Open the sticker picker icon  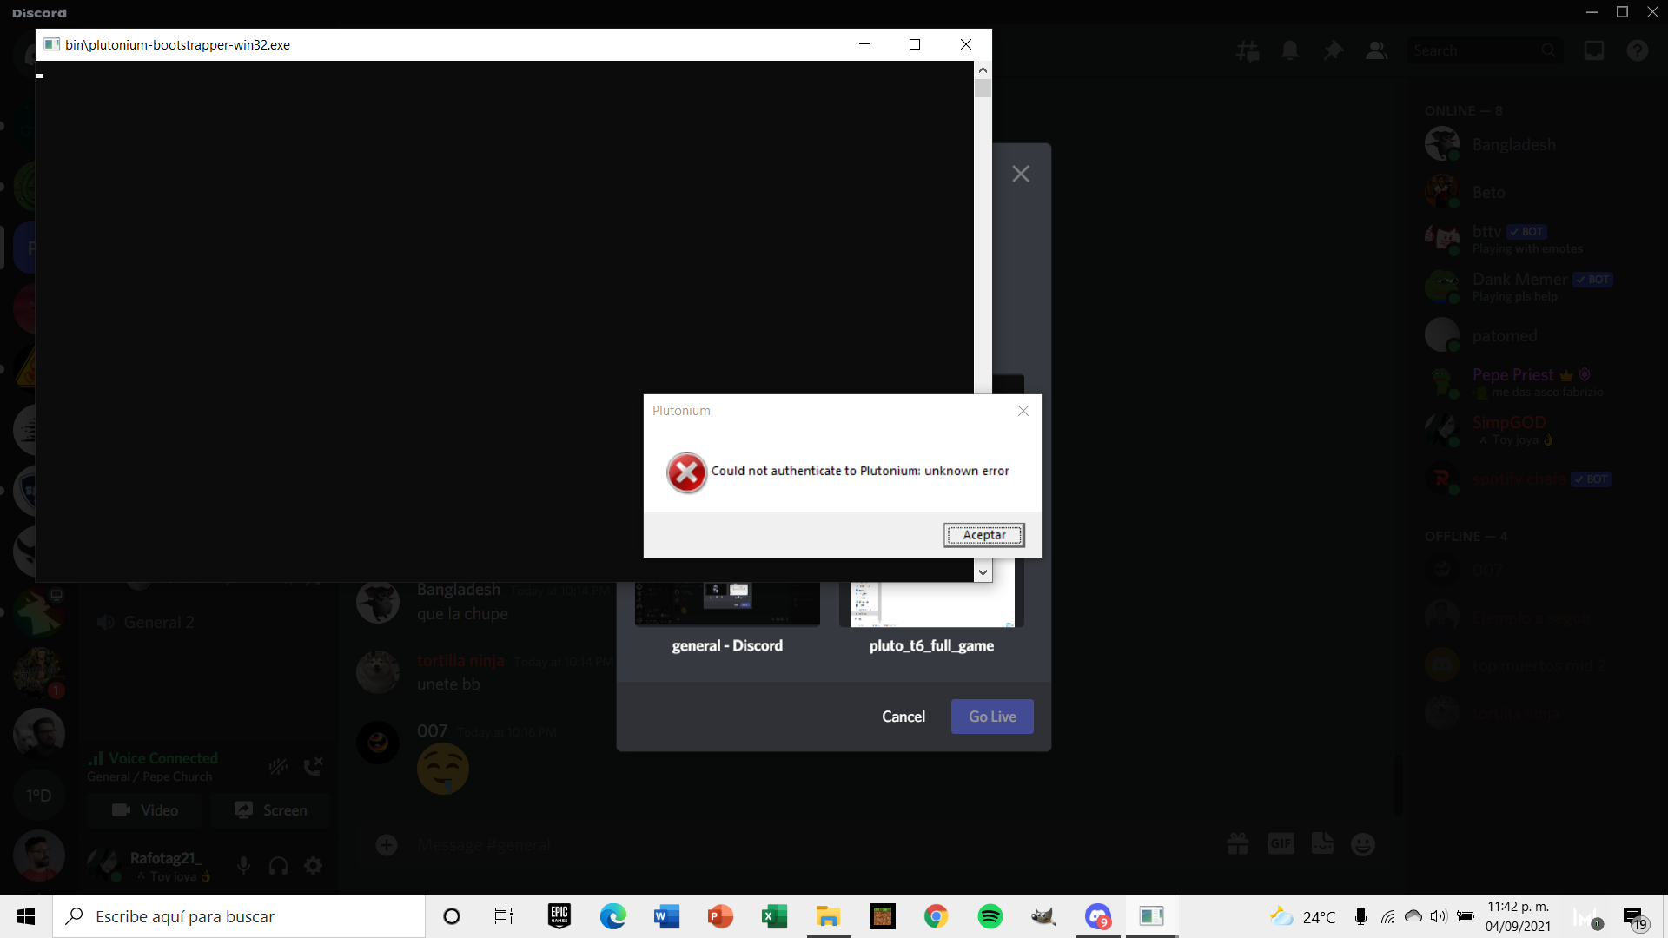(x=1322, y=843)
